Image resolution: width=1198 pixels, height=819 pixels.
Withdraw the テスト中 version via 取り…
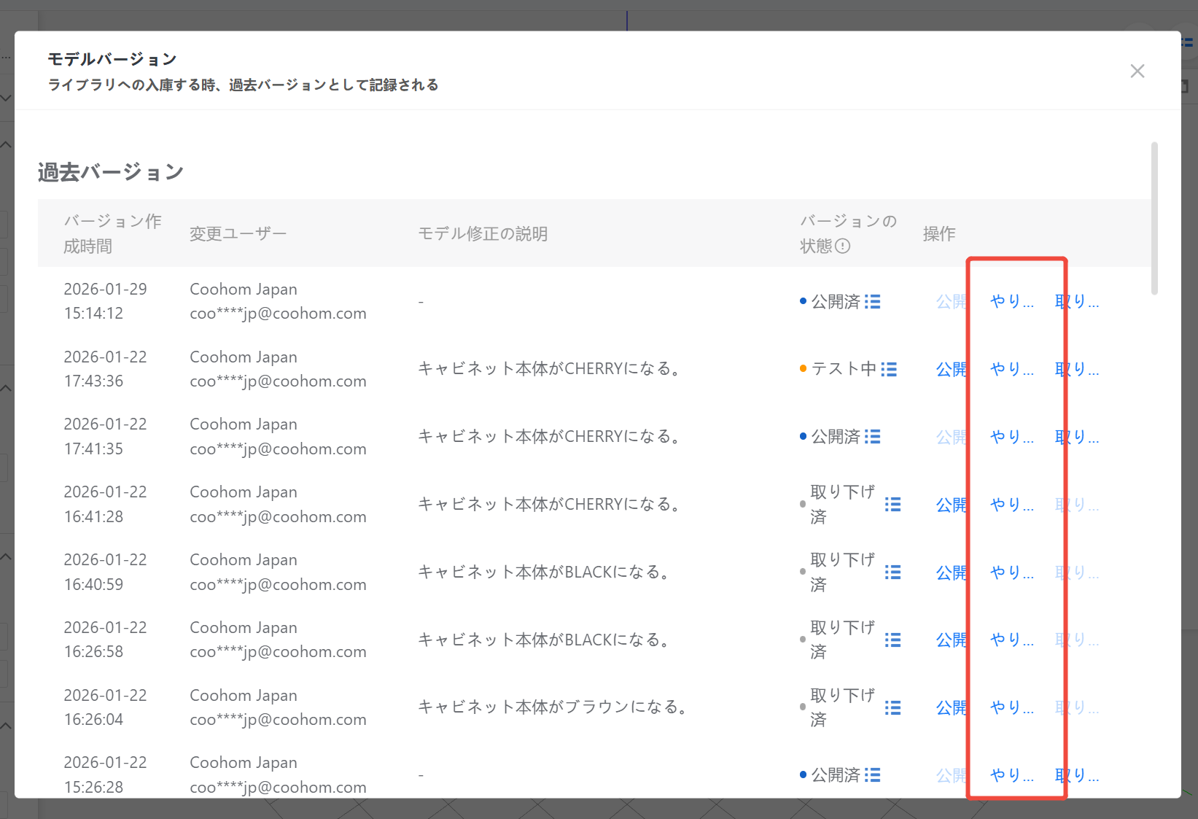coord(1077,369)
